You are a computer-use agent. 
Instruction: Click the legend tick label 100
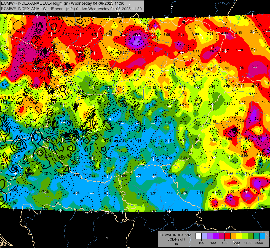(201, 243)
